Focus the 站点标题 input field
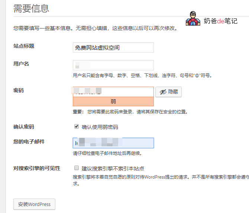 tap(113, 47)
